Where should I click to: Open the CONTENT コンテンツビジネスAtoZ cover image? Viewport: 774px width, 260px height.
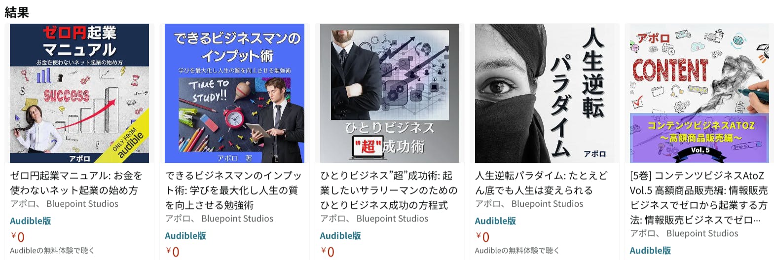coord(699,93)
